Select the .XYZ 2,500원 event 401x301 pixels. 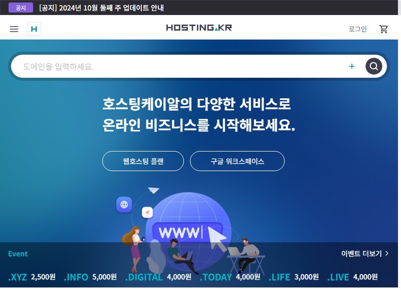(x=32, y=277)
